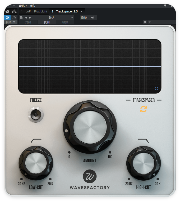Click the 自动: 关 automation mode

pyautogui.click(x=11, y=22)
